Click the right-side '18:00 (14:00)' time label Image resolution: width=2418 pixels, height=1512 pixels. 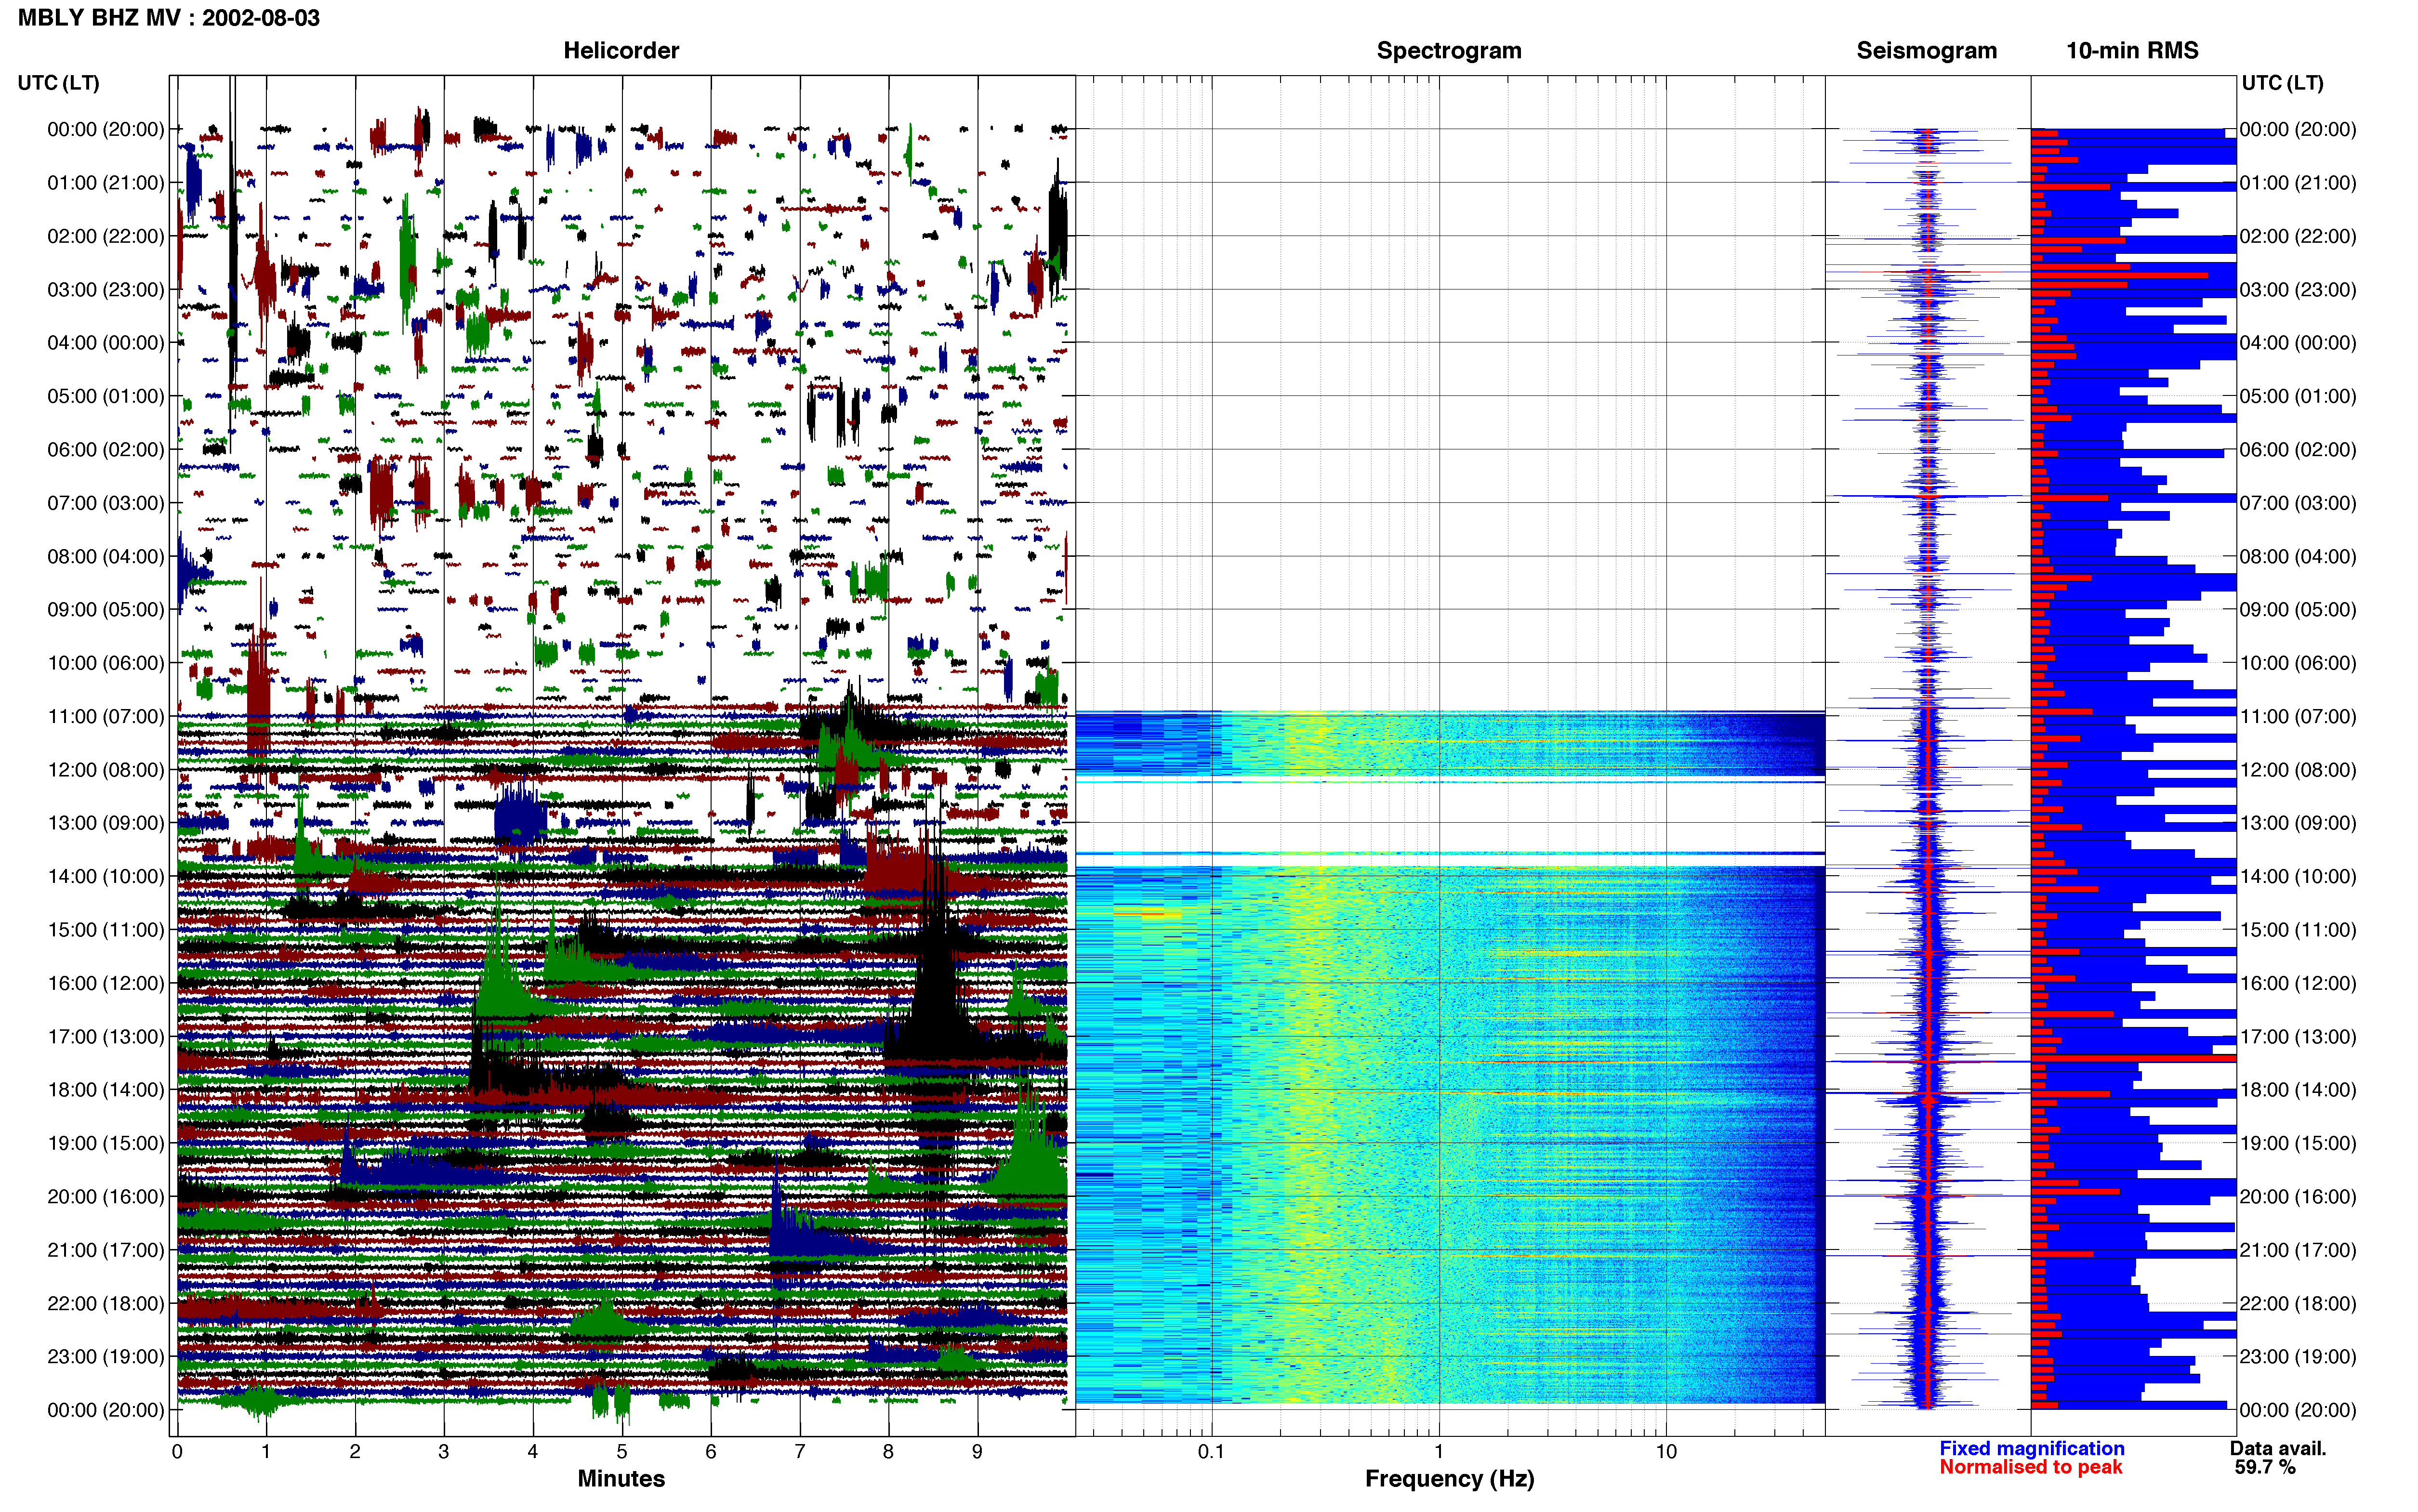tap(2298, 1090)
